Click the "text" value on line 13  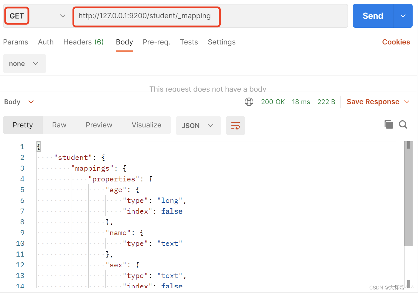(x=170, y=276)
